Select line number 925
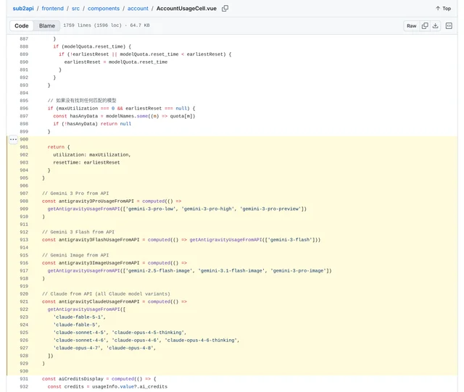Image resolution: width=464 pixels, height=392 pixels. coord(24,333)
